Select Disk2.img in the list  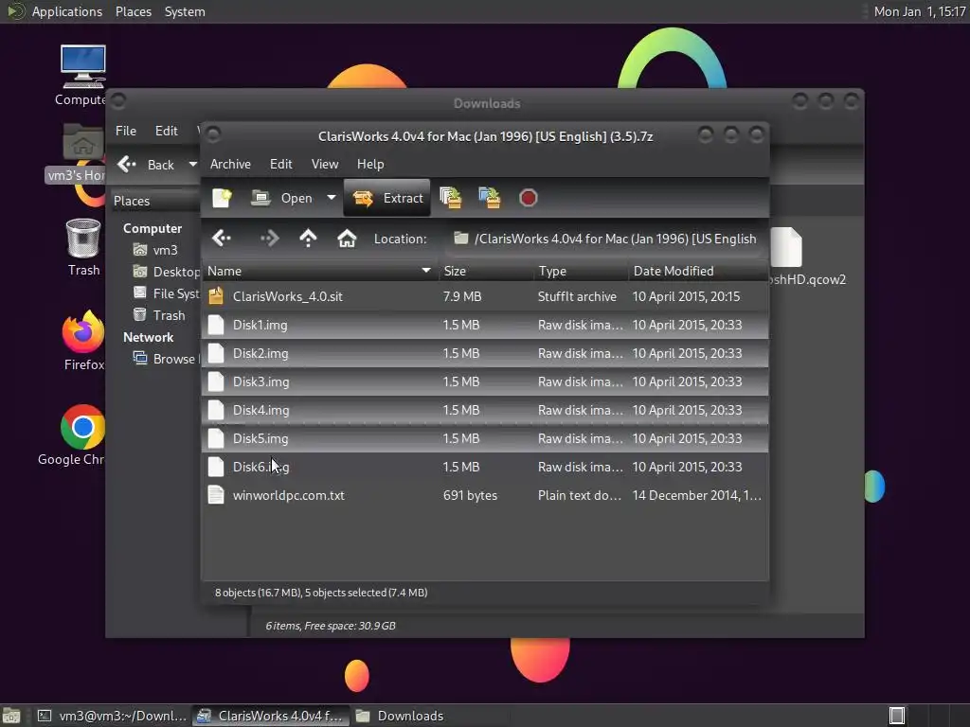click(x=485, y=353)
